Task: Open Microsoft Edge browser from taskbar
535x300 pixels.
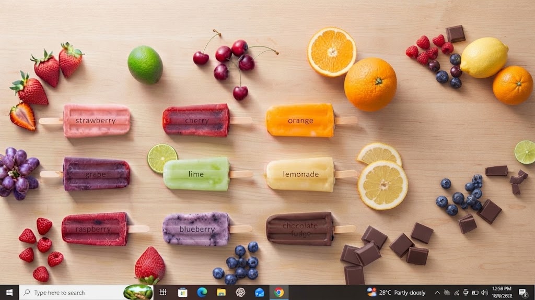Action: (x=202, y=293)
